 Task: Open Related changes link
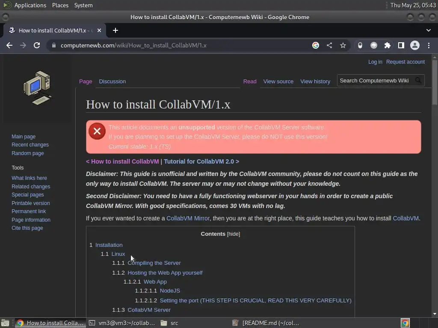point(31,186)
